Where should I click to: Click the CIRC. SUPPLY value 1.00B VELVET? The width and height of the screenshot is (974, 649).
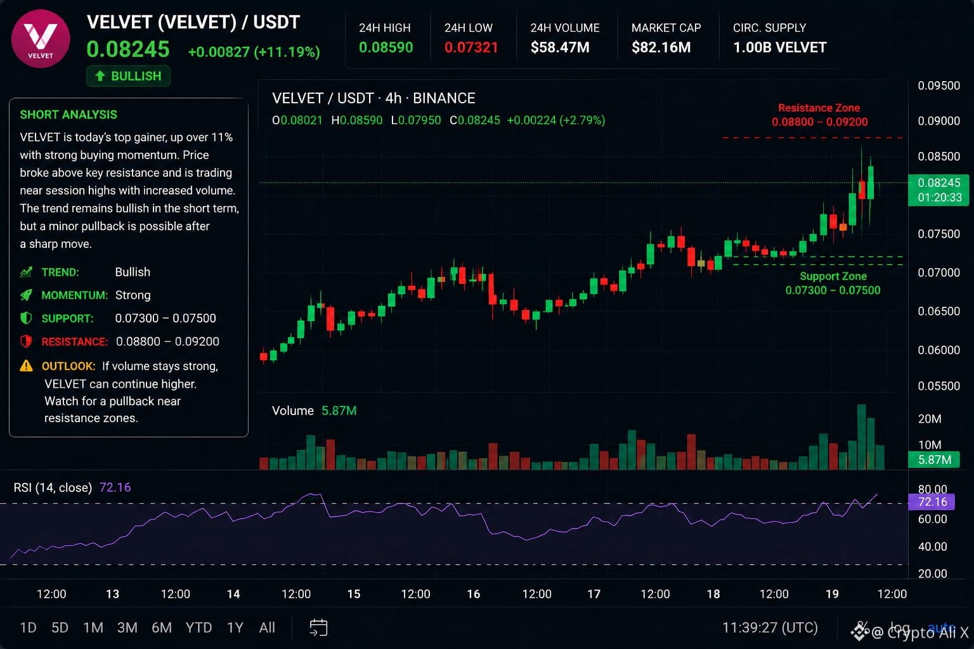pos(780,48)
